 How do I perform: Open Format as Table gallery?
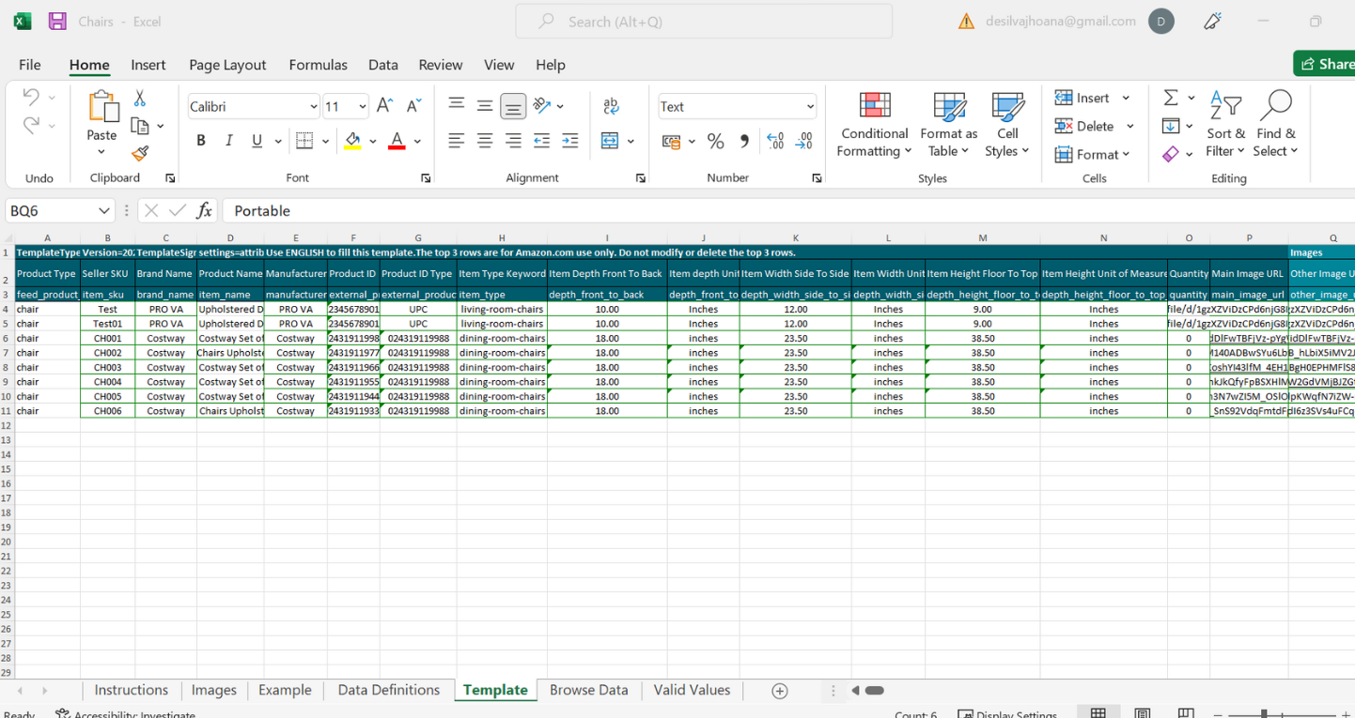949,124
